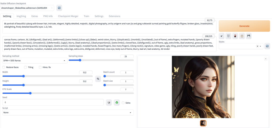Click into the positive prompt text box
The height and width of the screenshot is (128, 272).
[x=109, y=27]
